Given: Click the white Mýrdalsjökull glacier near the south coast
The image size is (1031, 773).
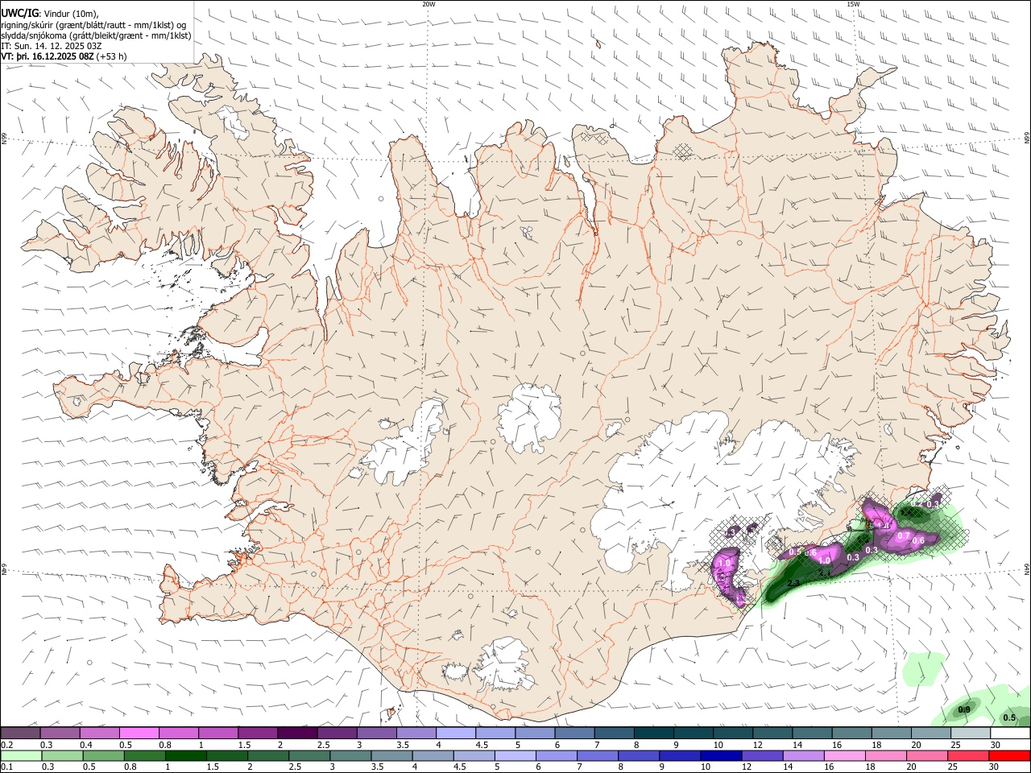Looking at the screenshot, I should (503, 664).
